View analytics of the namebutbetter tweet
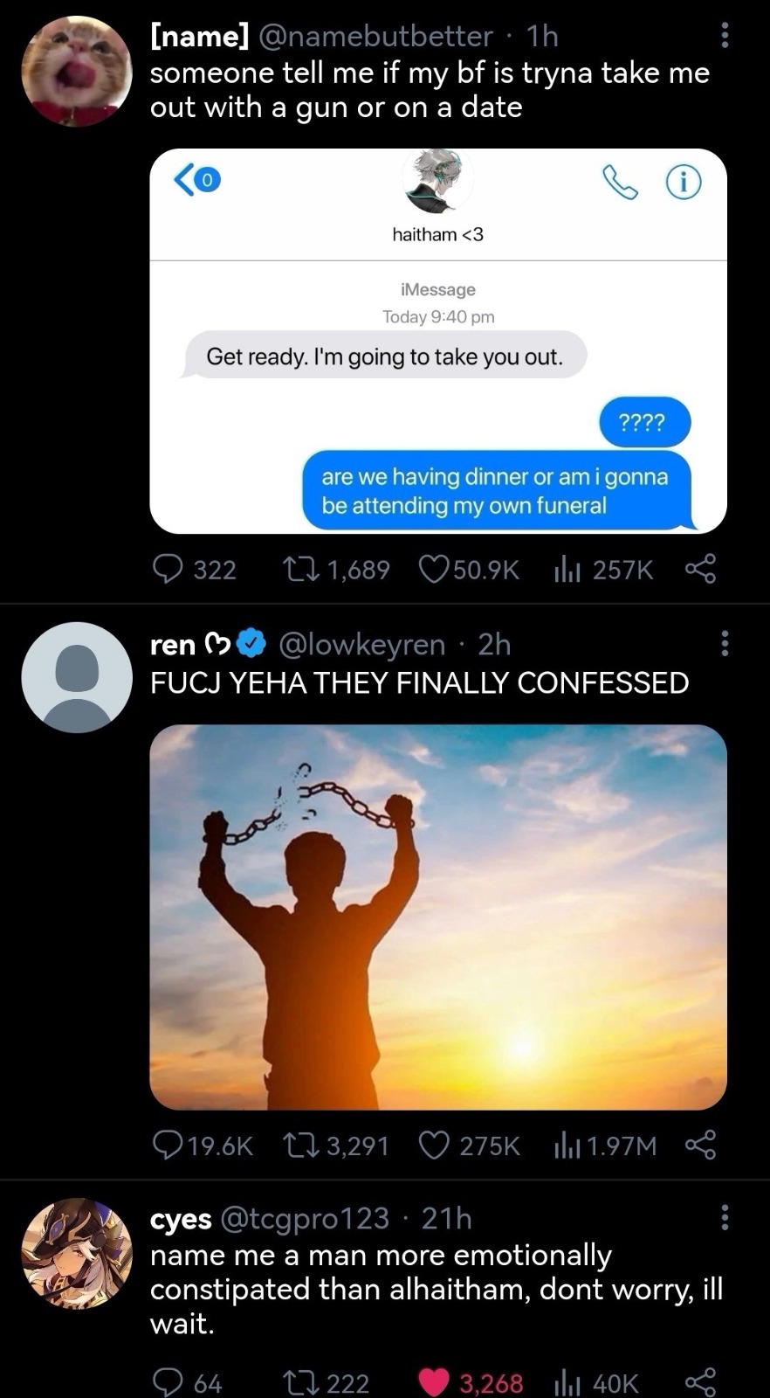 point(567,570)
